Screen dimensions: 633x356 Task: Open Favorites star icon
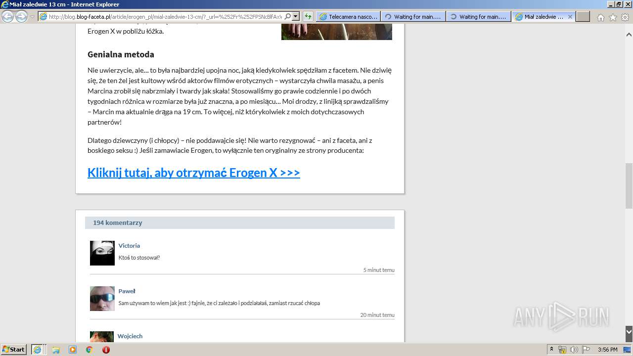[x=613, y=17]
